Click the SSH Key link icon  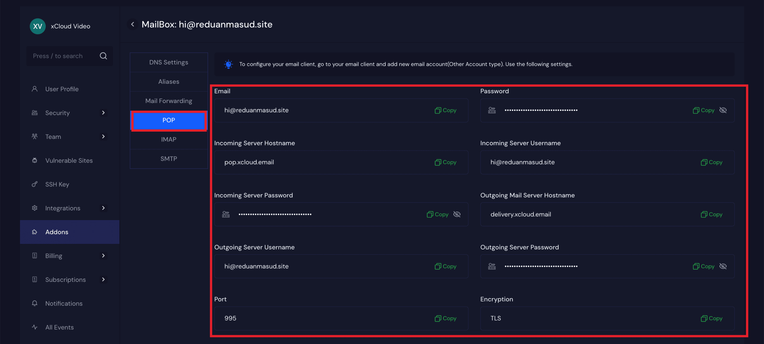pyautogui.click(x=34, y=184)
